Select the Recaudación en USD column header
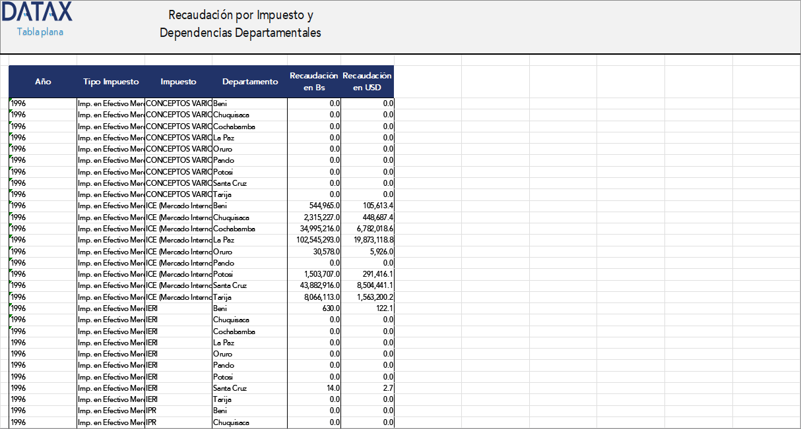This screenshot has width=801, height=429. pyautogui.click(x=367, y=81)
